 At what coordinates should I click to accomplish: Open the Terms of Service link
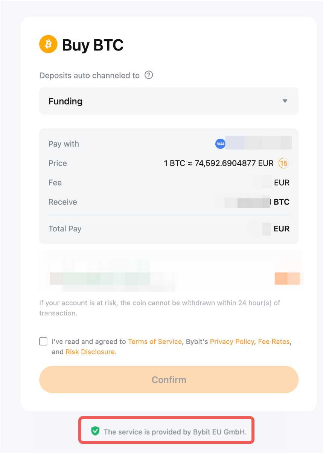point(155,341)
